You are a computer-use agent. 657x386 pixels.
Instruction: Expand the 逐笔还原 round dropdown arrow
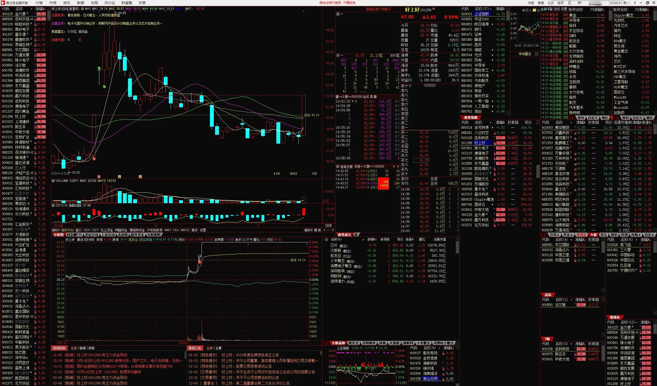click(x=338, y=166)
